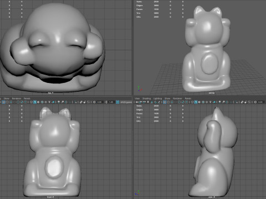The image size is (266, 199).
Task: Toggle Ambient Occlusion in side view toolbar
Action: pyautogui.click(x=219, y=102)
